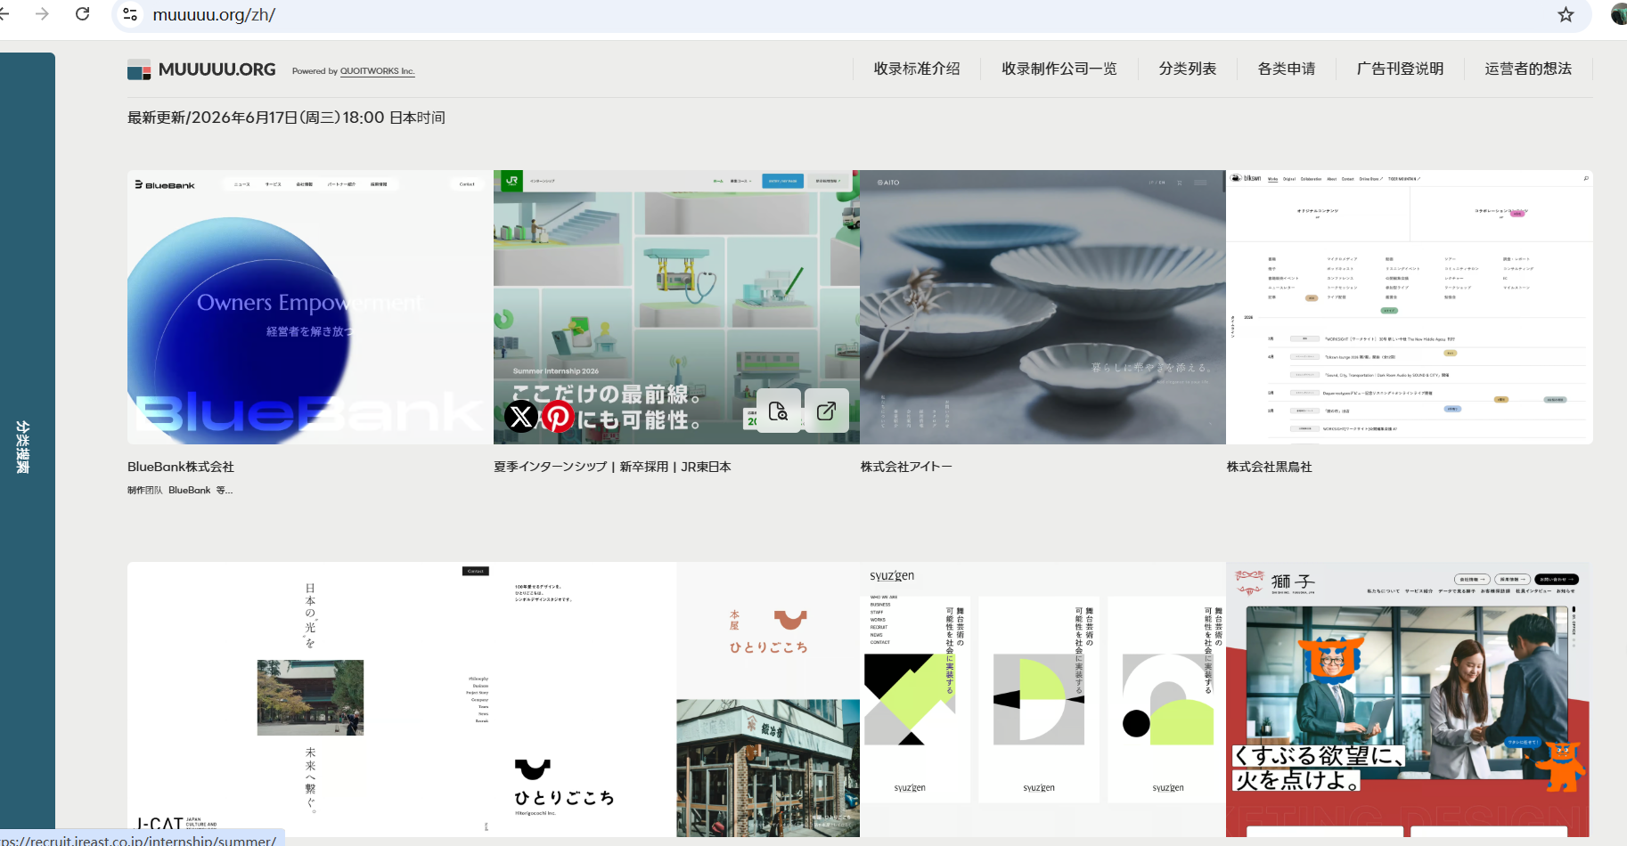The width and height of the screenshot is (1627, 846).
Task: Go forward with the browser forward arrow
Action: [x=42, y=14]
